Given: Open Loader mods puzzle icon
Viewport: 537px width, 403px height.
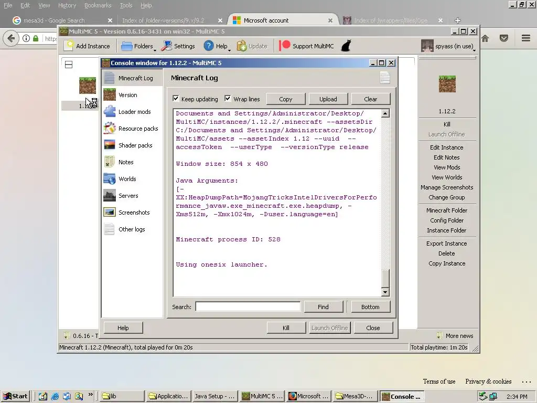Looking at the screenshot, I should tap(109, 112).
